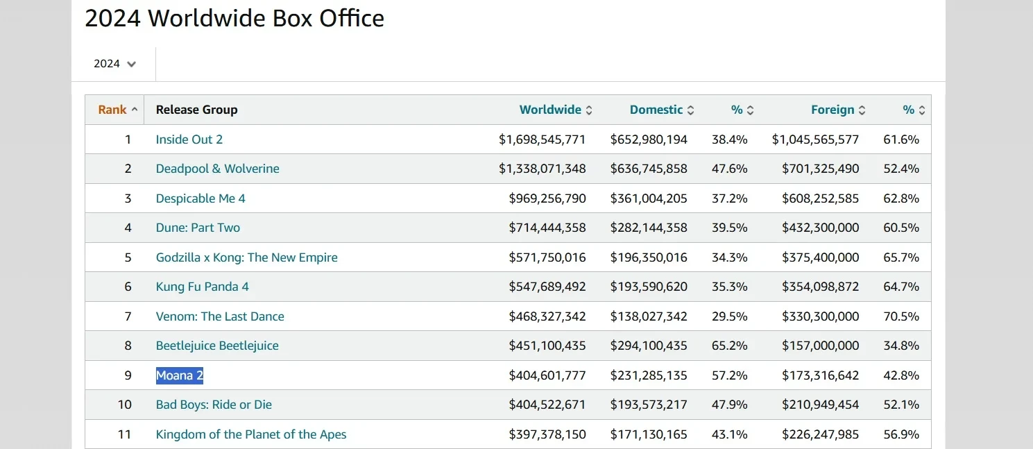Select Godzilla x Kong: The New Empire

pos(246,257)
